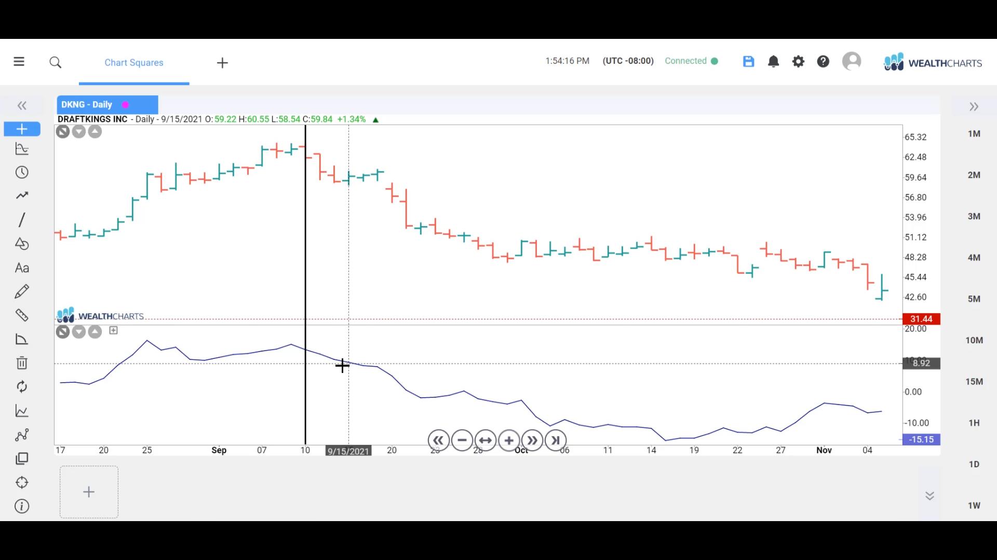Select the line drawing tool
This screenshot has height=560, width=997.
[22, 220]
